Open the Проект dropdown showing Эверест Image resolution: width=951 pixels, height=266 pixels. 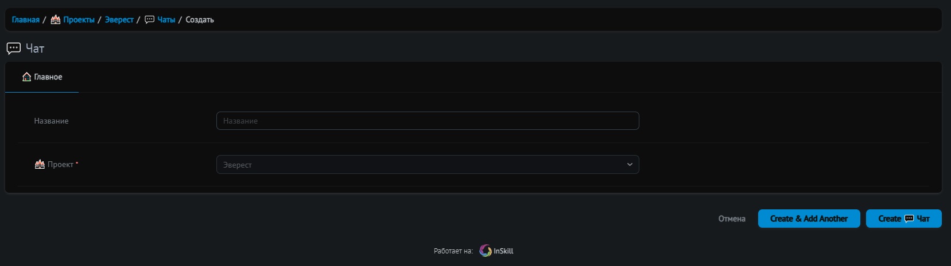pos(427,165)
